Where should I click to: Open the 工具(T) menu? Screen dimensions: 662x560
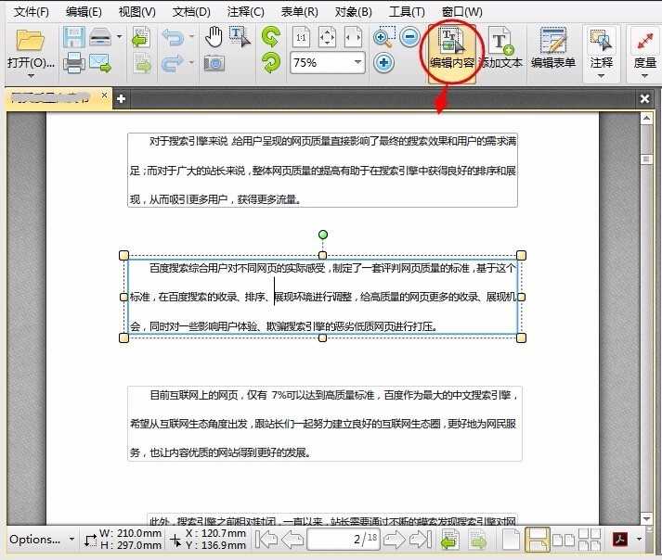[406, 12]
